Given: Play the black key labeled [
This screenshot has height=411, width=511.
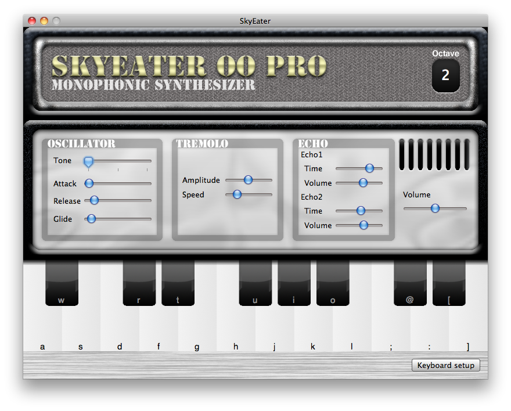Looking at the screenshot, I should [x=449, y=283].
